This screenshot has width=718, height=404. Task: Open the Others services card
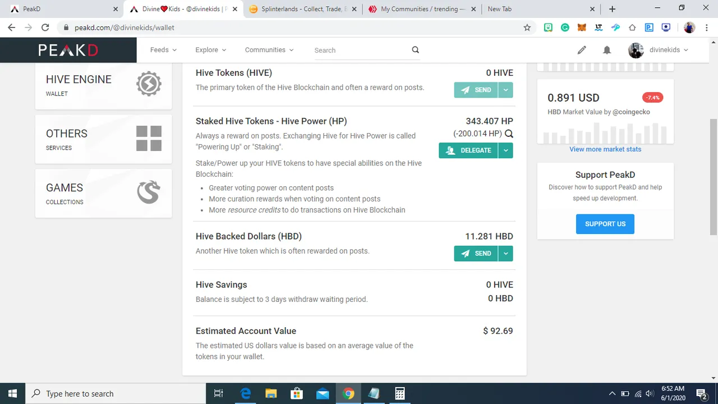(x=104, y=139)
